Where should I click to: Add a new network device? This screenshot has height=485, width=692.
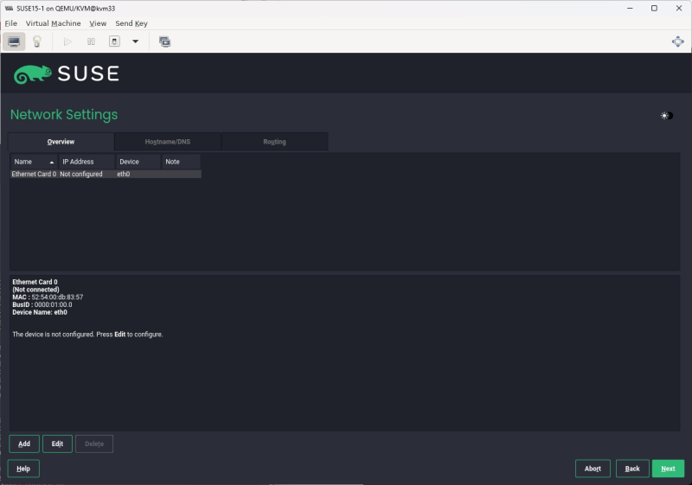pyautogui.click(x=24, y=444)
